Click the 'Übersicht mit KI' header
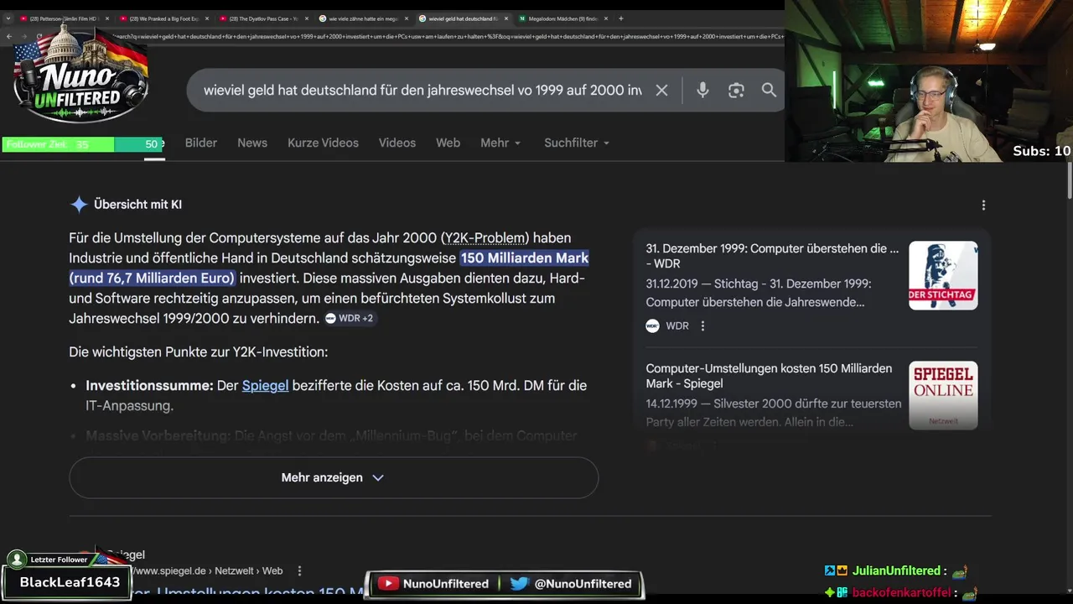The image size is (1073, 604). click(x=137, y=204)
